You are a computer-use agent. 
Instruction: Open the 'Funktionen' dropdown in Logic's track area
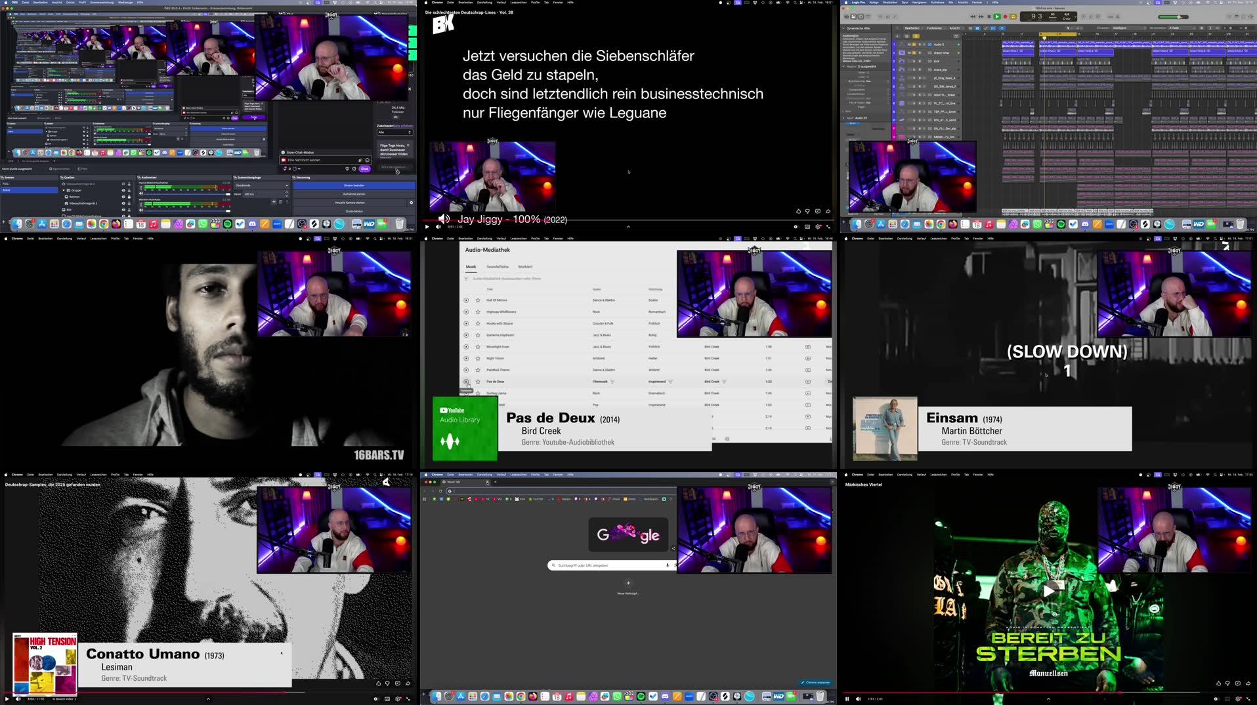pyautogui.click(x=934, y=28)
